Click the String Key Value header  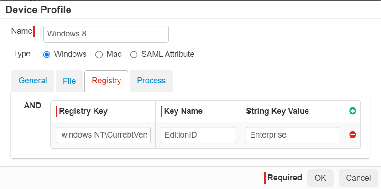pyautogui.click(x=277, y=111)
